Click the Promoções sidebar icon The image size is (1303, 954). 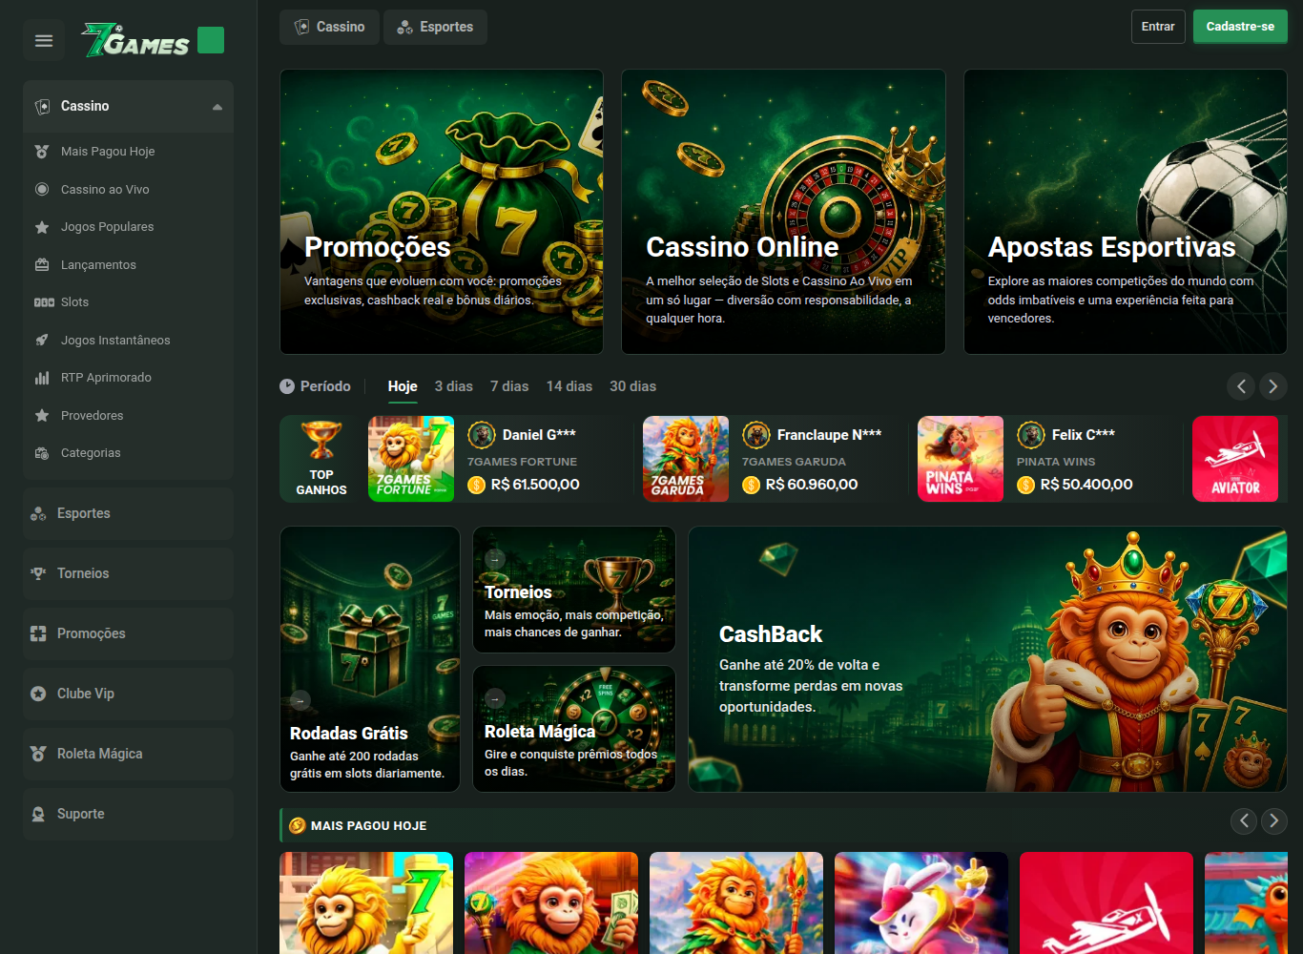[38, 633]
